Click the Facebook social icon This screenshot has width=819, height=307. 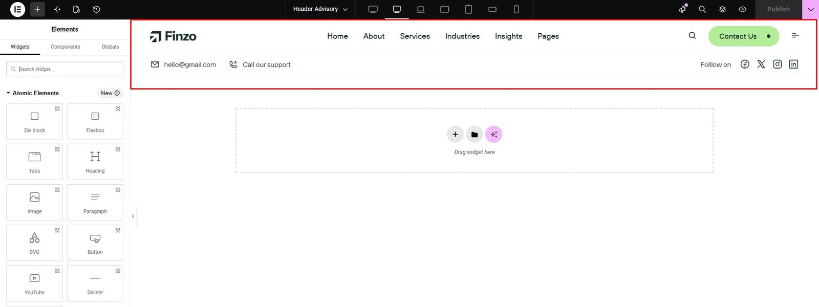[745, 64]
